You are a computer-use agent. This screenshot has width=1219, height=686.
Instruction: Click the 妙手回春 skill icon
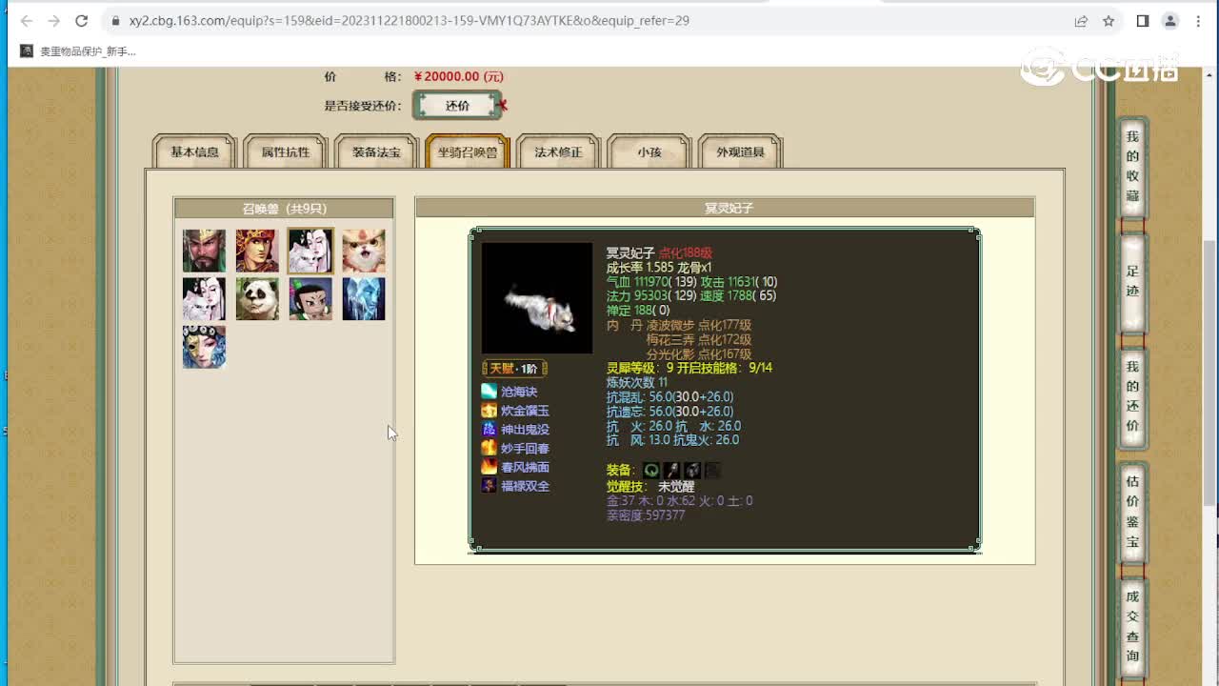[x=489, y=448]
